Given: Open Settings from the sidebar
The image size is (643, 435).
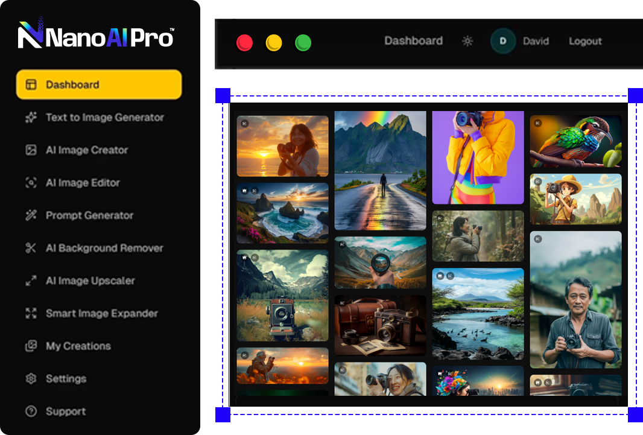Looking at the screenshot, I should [66, 379].
